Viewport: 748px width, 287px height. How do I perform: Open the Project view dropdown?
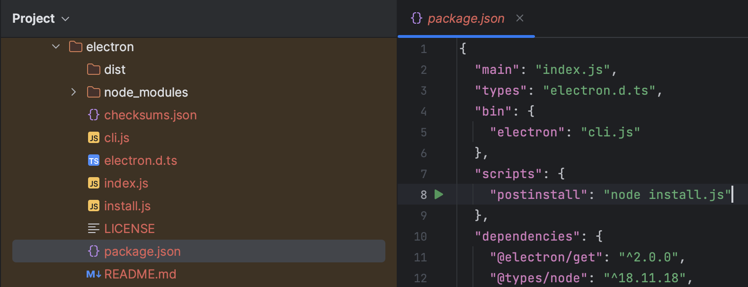click(41, 18)
